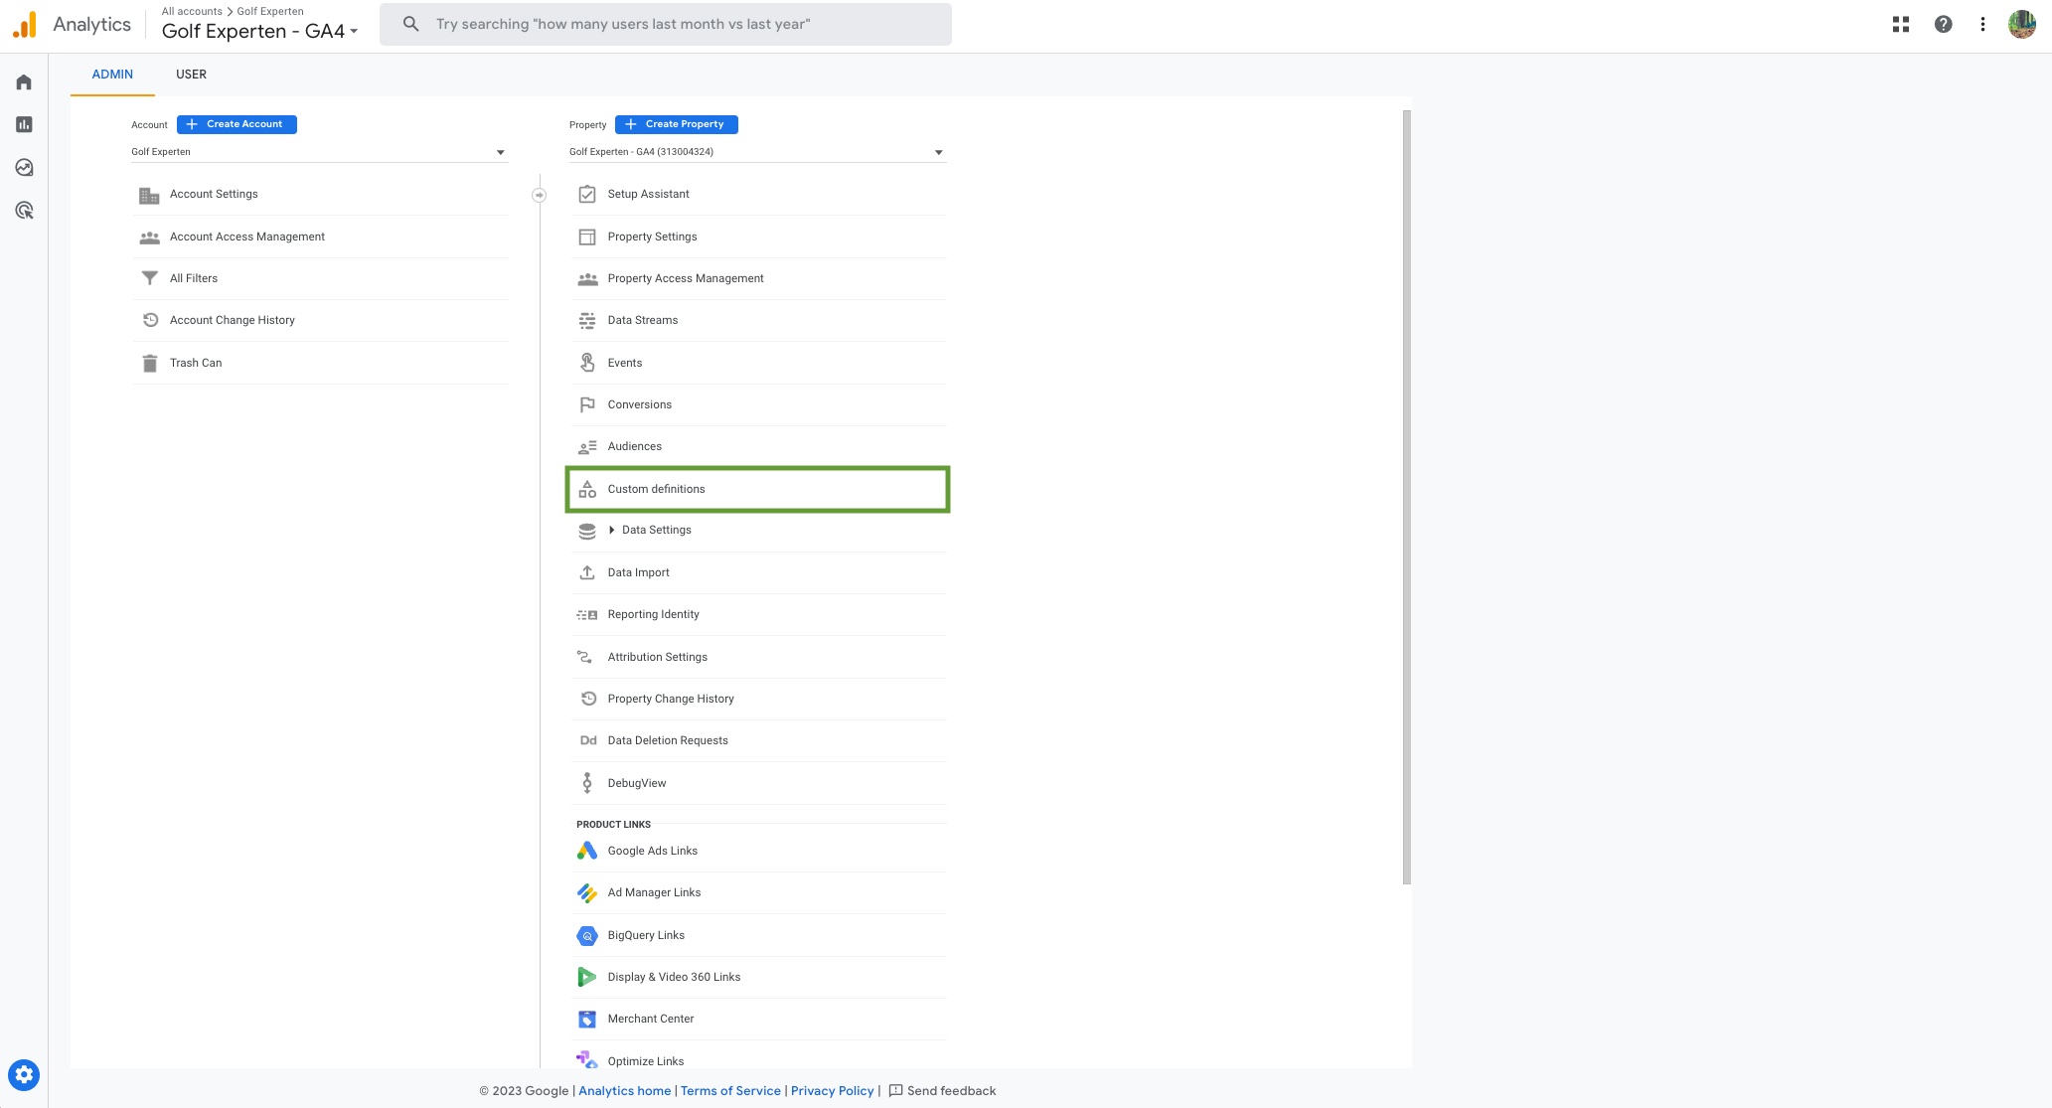Open Account Access Management
2052x1108 pixels.
321,237
